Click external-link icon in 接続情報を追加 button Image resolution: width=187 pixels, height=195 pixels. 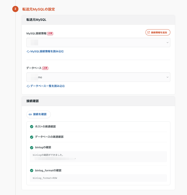[149, 32]
